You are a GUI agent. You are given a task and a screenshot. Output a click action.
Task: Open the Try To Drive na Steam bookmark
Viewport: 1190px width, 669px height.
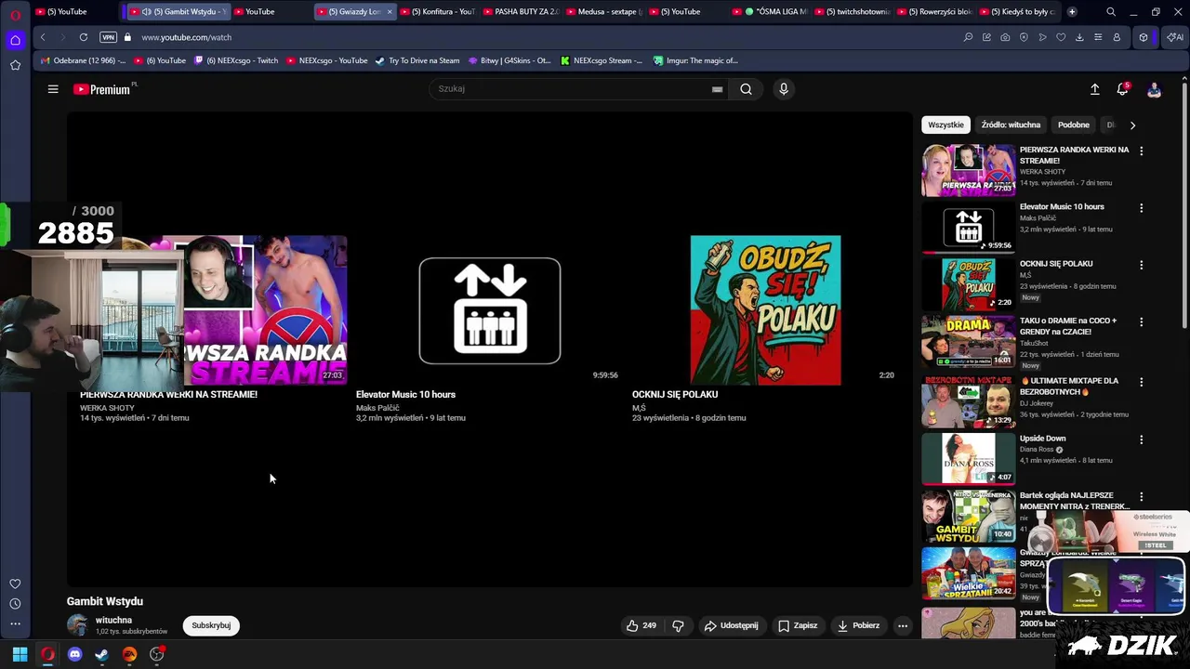pyautogui.click(x=417, y=60)
